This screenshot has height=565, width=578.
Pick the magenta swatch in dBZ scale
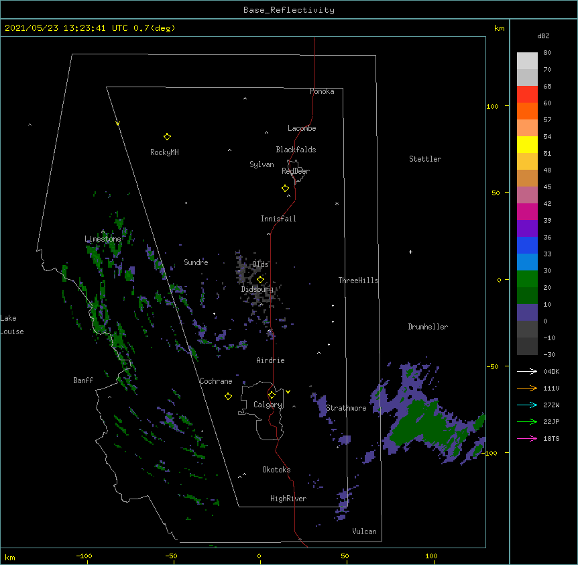pyautogui.click(x=527, y=211)
